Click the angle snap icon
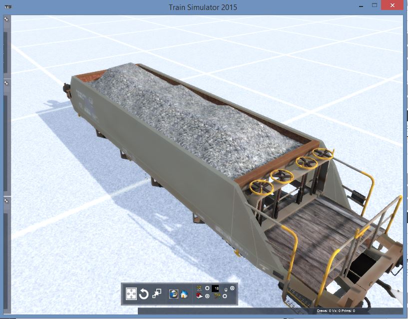 point(199,288)
